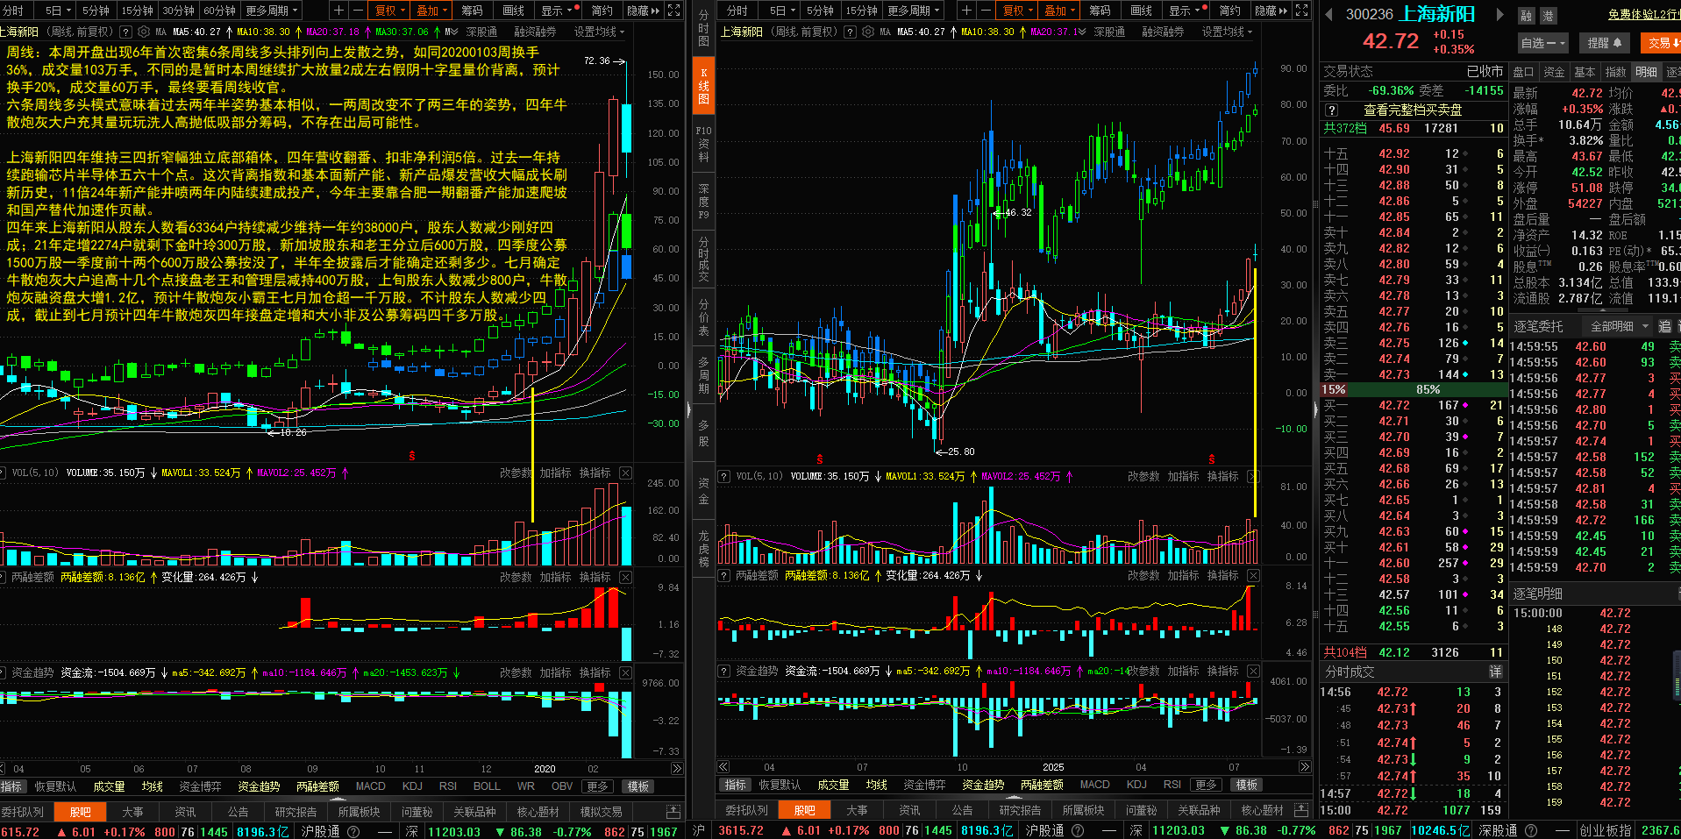Open the 5日 dropdown in the left chart

pos(58,11)
